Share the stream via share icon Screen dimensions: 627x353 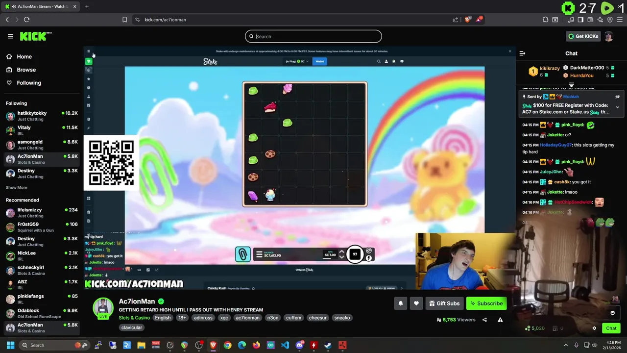[x=484, y=320]
